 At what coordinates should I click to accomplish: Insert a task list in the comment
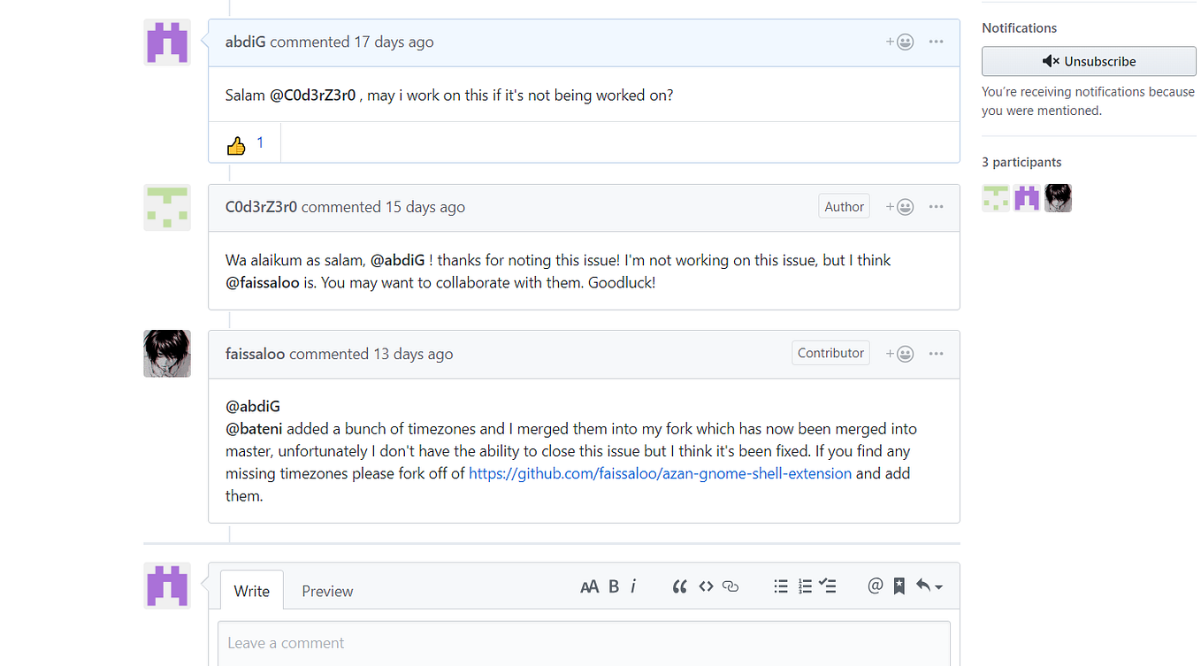(x=828, y=586)
